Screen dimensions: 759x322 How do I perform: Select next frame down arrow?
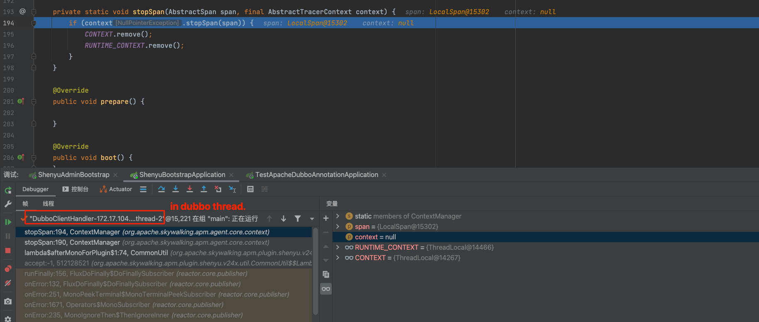[x=284, y=219]
